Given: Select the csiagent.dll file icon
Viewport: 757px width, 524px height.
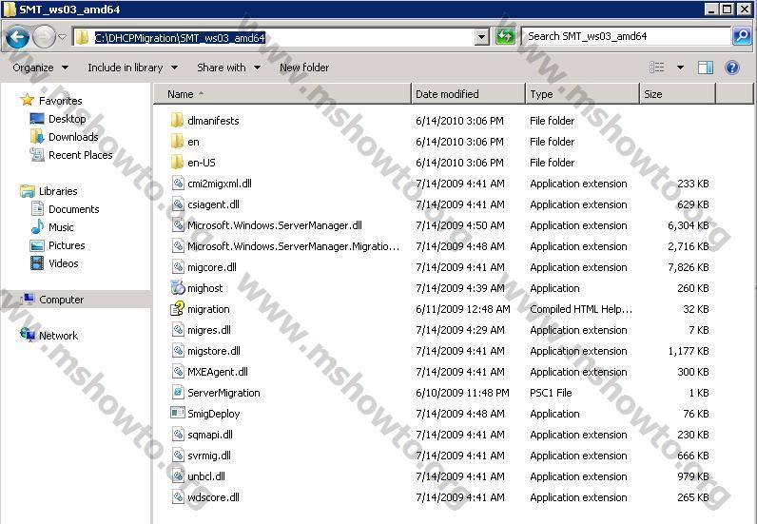Looking at the screenshot, I should (x=178, y=204).
